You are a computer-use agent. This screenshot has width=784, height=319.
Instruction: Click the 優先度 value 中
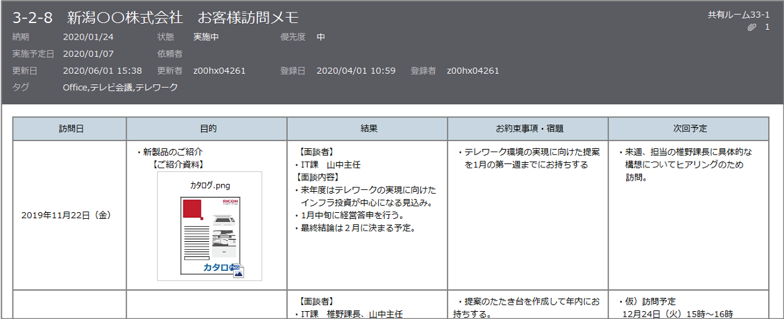pos(321,36)
